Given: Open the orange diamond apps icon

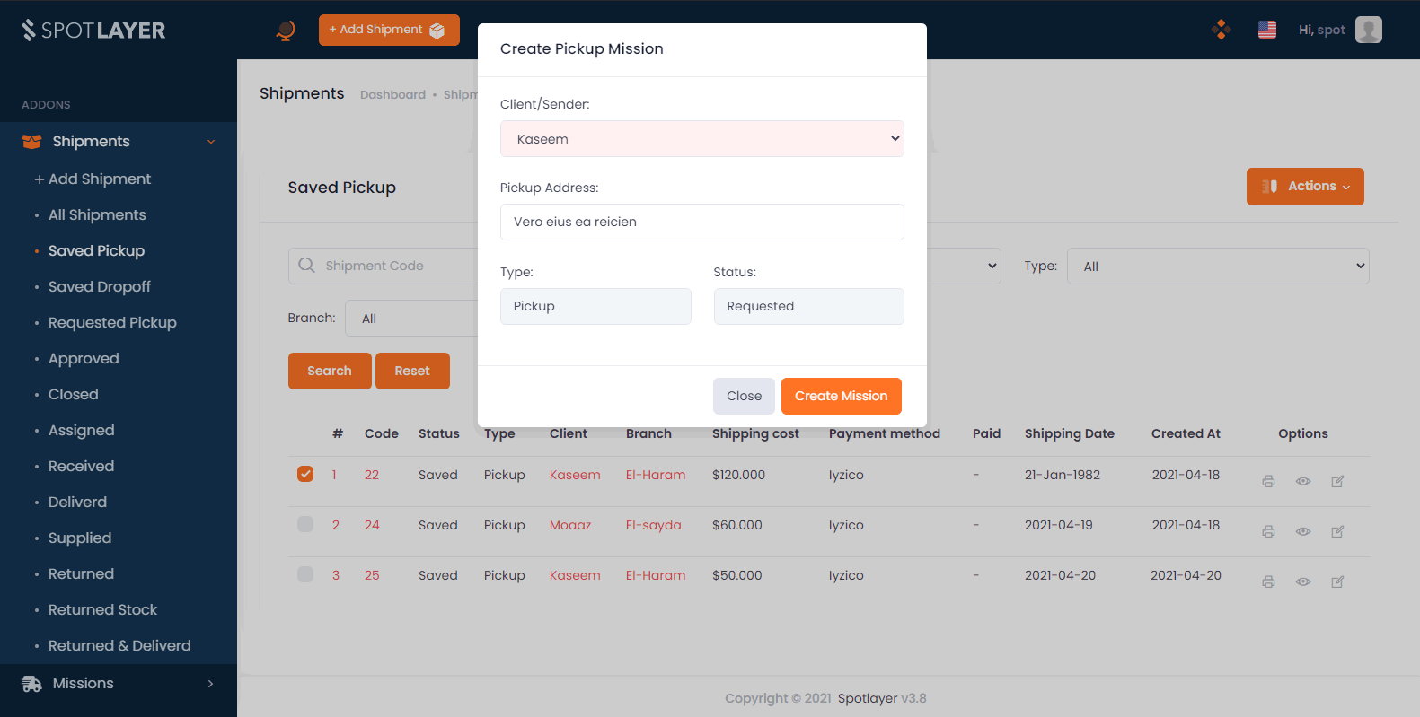Looking at the screenshot, I should pyautogui.click(x=1221, y=30).
